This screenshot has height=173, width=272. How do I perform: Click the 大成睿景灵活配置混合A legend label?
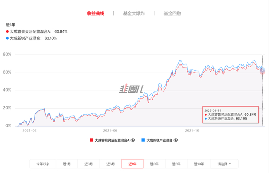pos(112,140)
